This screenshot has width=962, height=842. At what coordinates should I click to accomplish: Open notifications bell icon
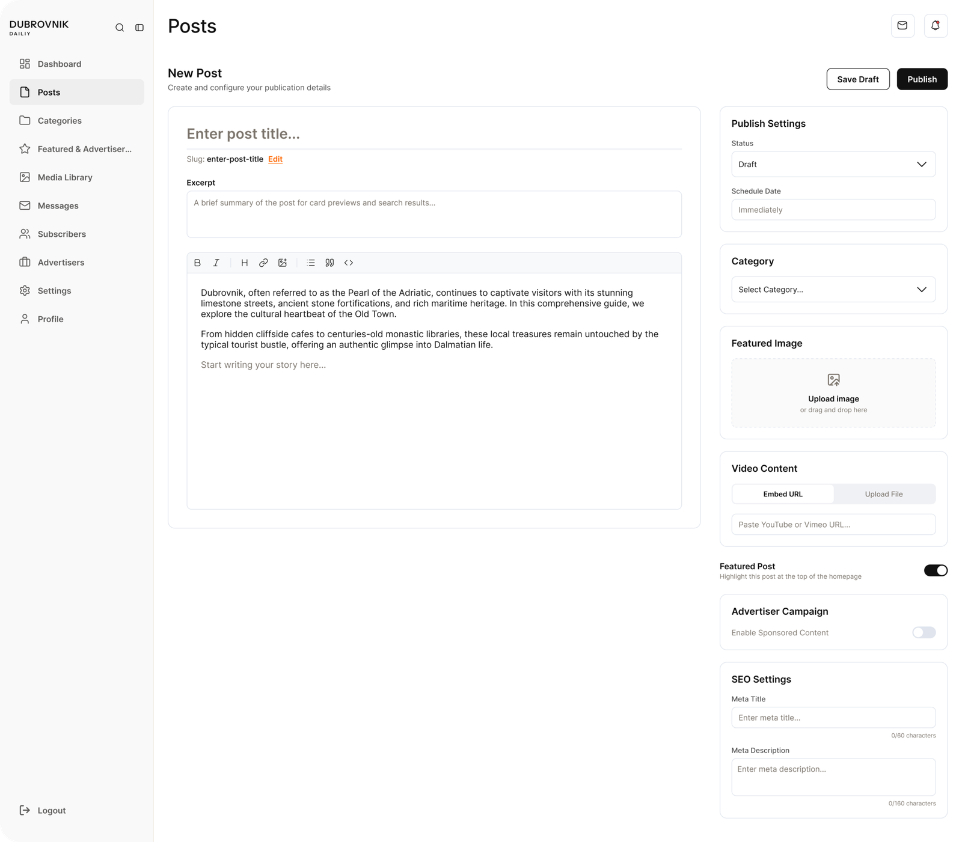(x=936, y=26)
